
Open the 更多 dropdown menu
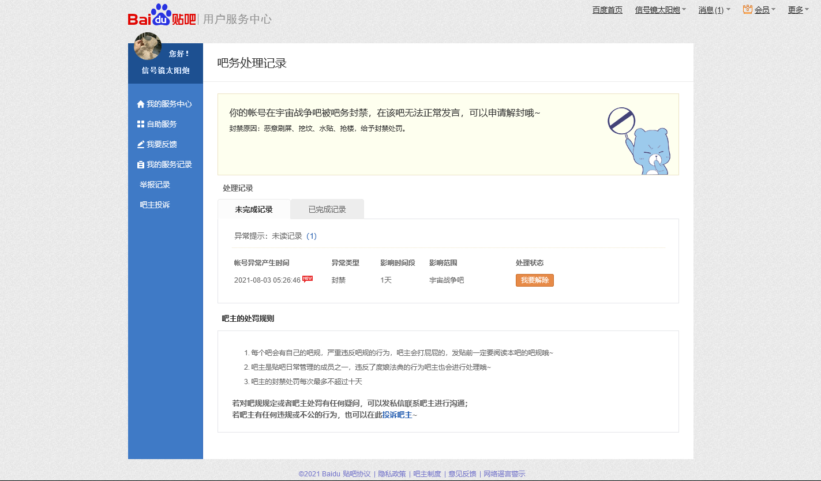coord(798,10)
